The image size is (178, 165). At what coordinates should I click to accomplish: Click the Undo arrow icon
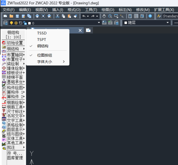coord(84,16)
